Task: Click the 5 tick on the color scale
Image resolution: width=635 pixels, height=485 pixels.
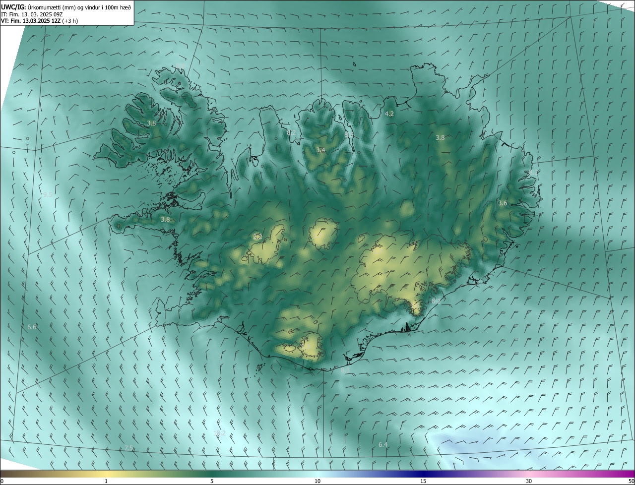Action: click(x=212, y=481)
